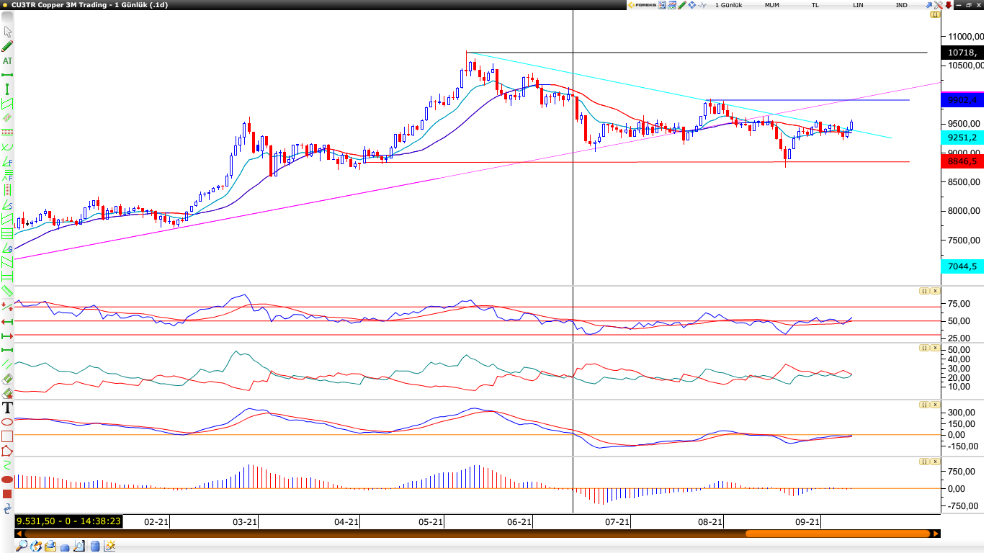Open settings button of RSI panel

pyautogui.click(x=923, y=291)
